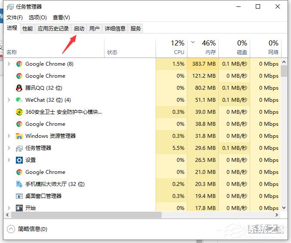The image size is (291, 243).
Task: Switch to the 服务 tab
Action: point(135,28)
